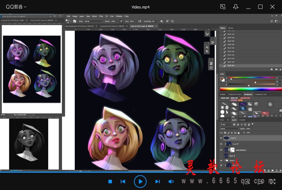Screen dimensions: 282x190
Task: Open the player settings sliders icon
Action: click(260, 182)
